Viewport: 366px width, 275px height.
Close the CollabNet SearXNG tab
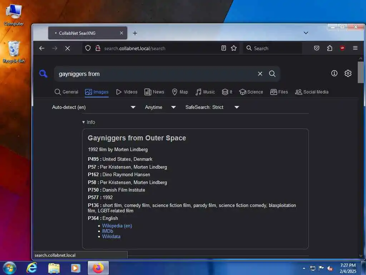122,33
